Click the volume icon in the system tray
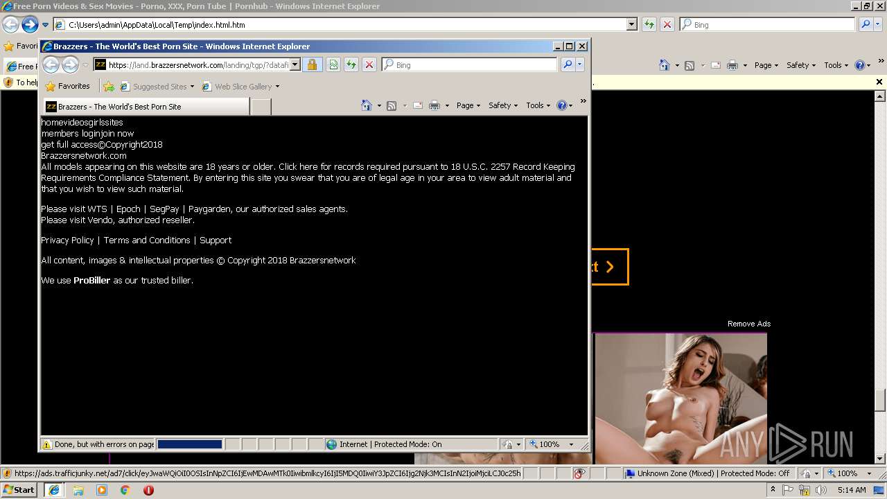 coord(821,490)
